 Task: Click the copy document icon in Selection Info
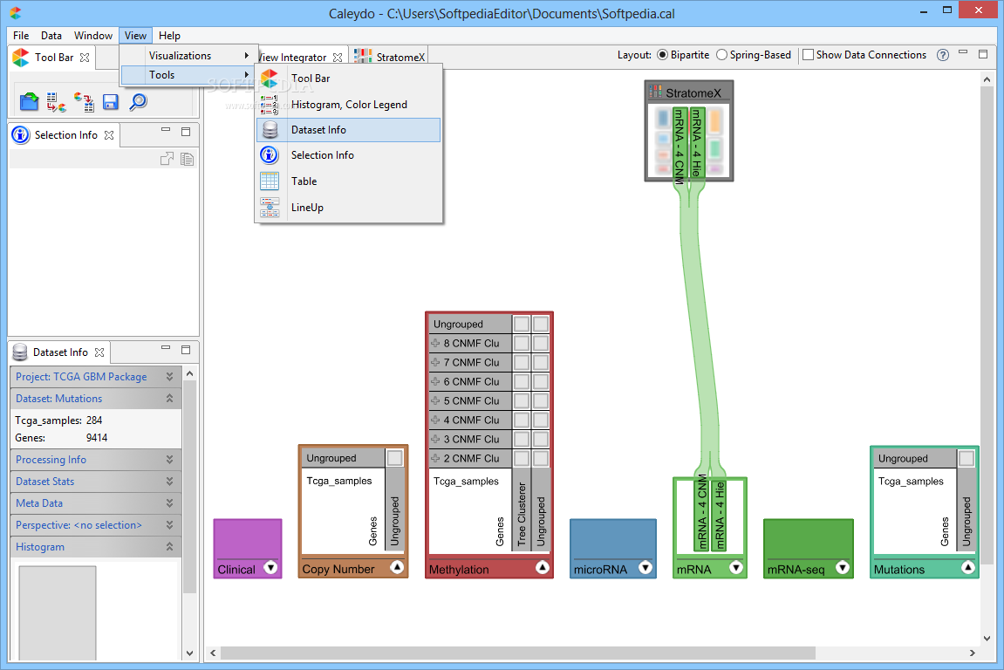187,159
